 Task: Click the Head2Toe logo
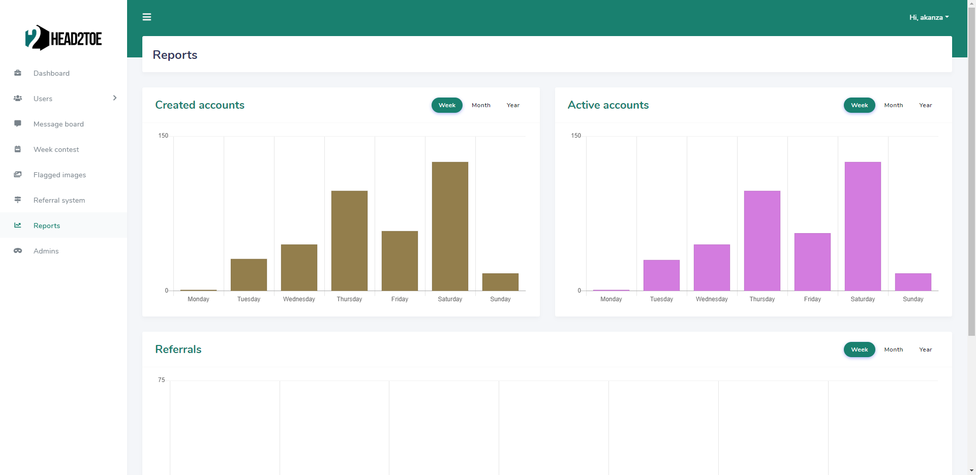tap(64, 38)
